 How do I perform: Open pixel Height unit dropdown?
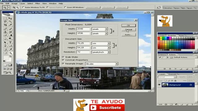click(x=106, y=34)
